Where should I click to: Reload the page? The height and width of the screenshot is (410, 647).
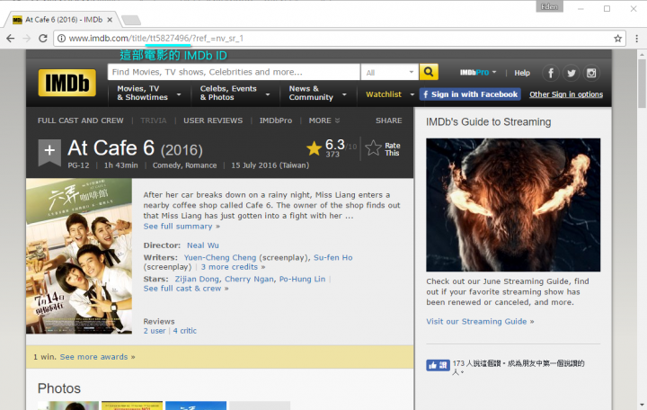tap(43, 39)
